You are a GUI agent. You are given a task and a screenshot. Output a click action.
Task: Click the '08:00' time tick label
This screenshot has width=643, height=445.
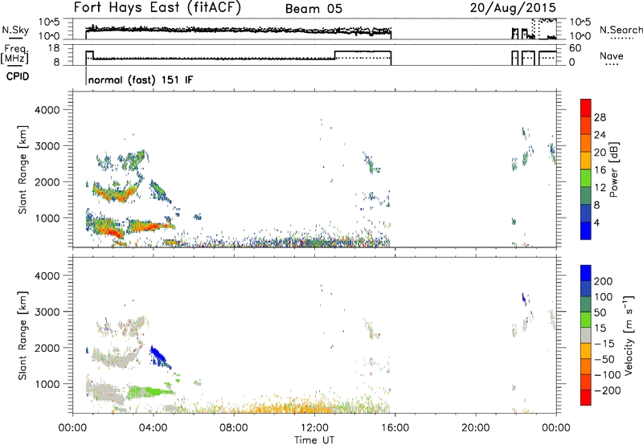(x=233, y=428)
